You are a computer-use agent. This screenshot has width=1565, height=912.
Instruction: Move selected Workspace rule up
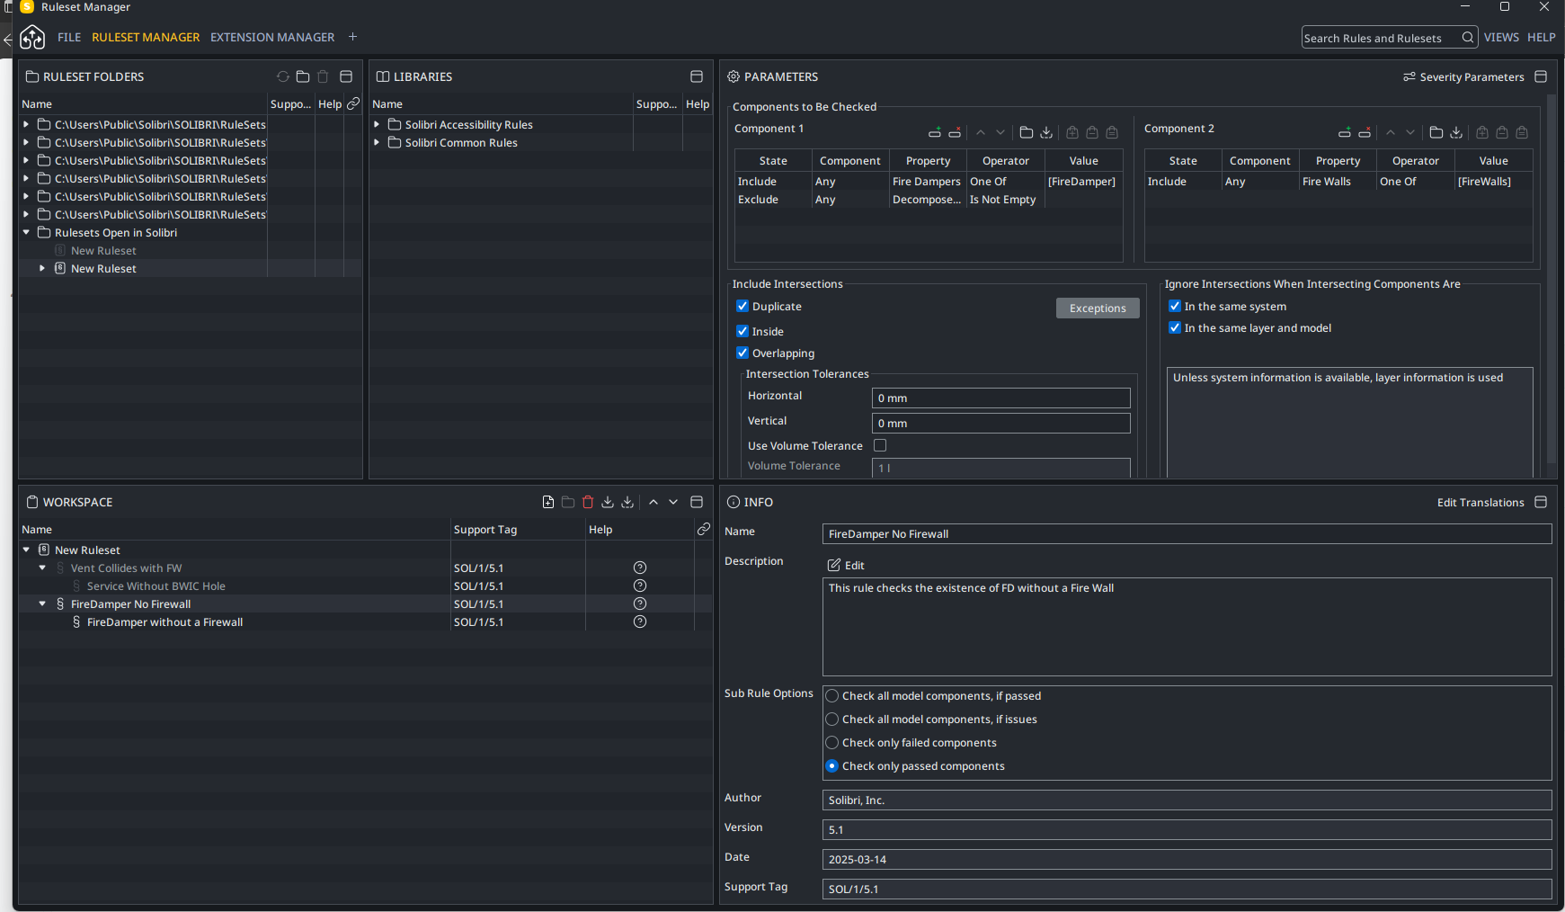coord(654,502)
